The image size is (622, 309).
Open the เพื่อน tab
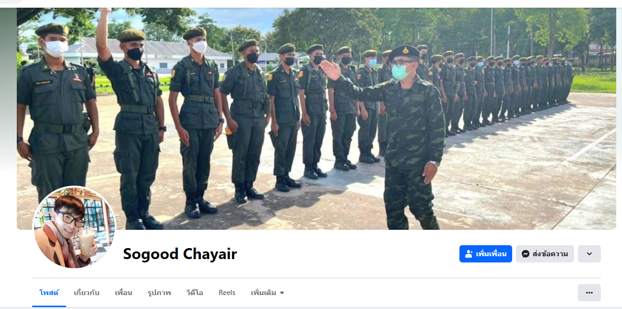tap(124, 293)
